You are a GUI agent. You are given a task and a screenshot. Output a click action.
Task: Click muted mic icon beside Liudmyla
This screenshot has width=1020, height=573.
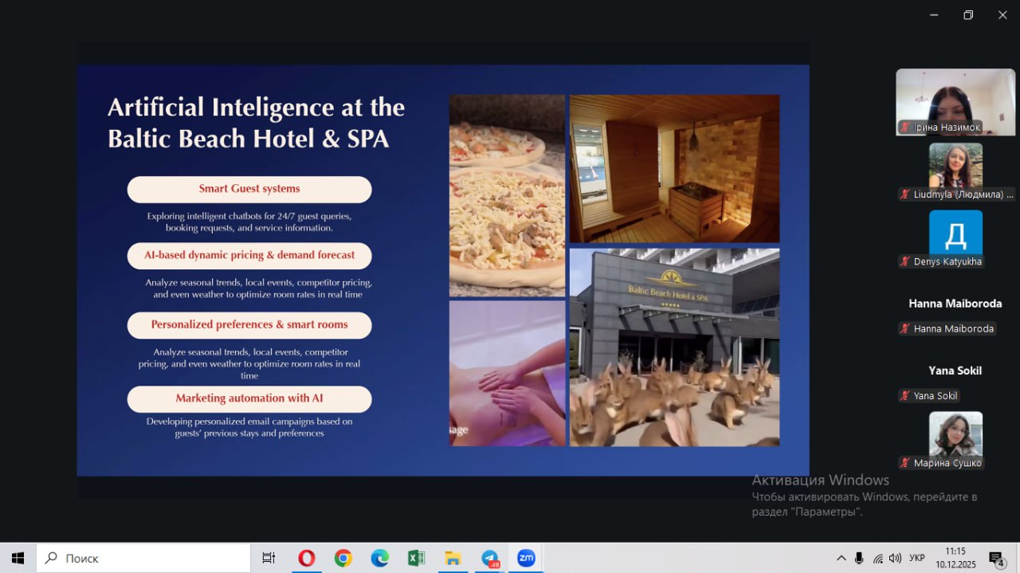click(x=904, y=194)
